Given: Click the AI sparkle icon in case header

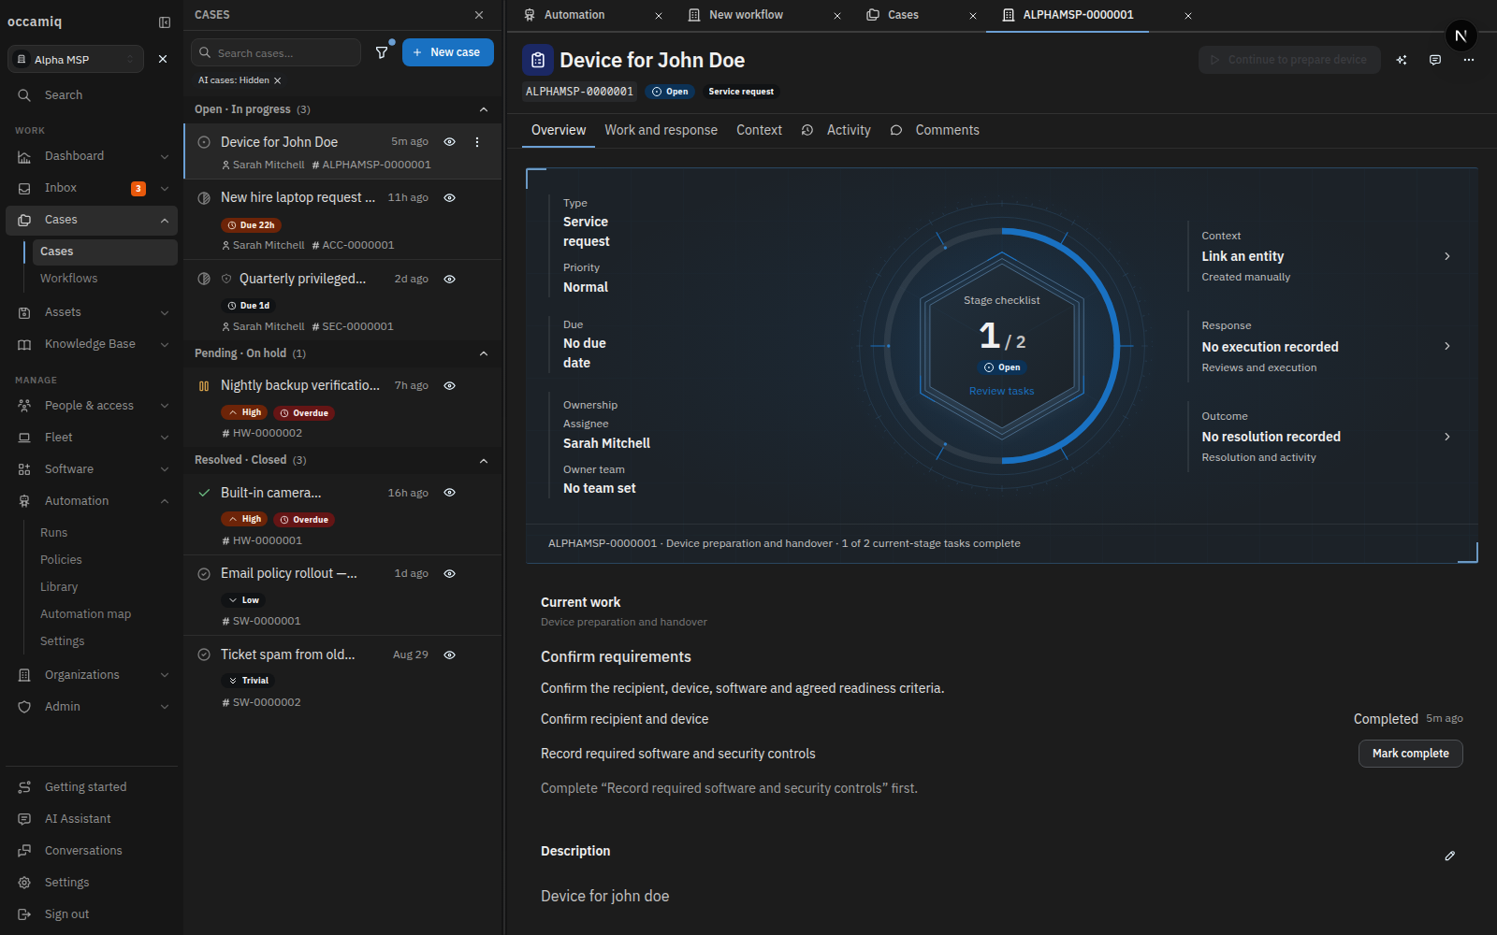Looking at the screenshot, I should pyautogui.click(x=1402, y=60).
